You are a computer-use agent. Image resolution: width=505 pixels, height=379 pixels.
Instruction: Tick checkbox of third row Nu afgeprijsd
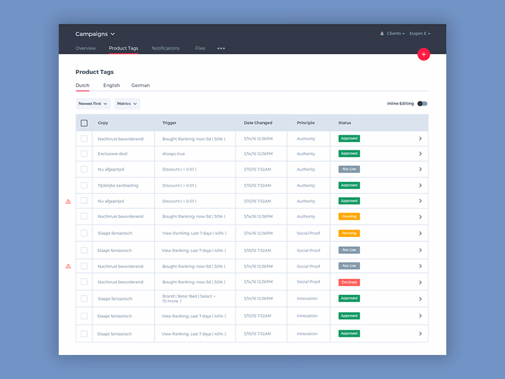click(x=84, y=169)
